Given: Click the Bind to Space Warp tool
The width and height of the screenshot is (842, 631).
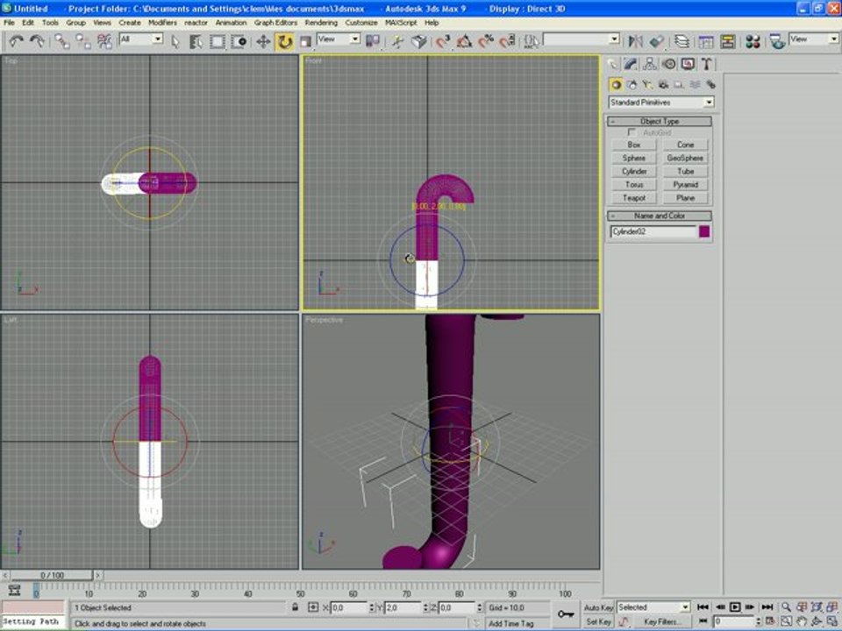Looking at the screenshot, I should [104, 41].
